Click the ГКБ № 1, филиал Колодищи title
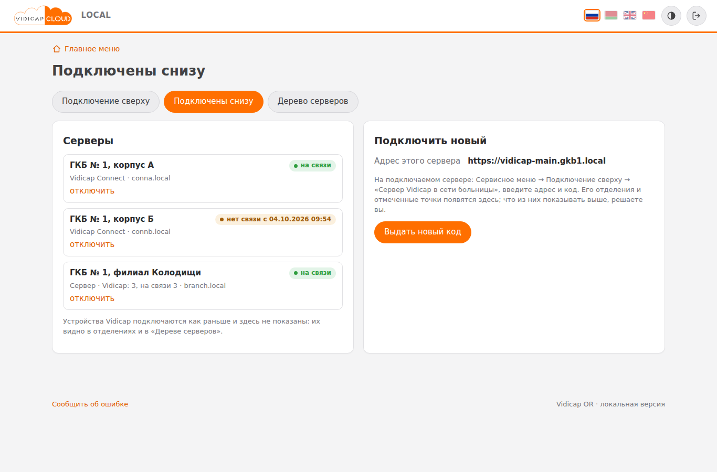This screenshot has height=472, width=717. (135, 272)
